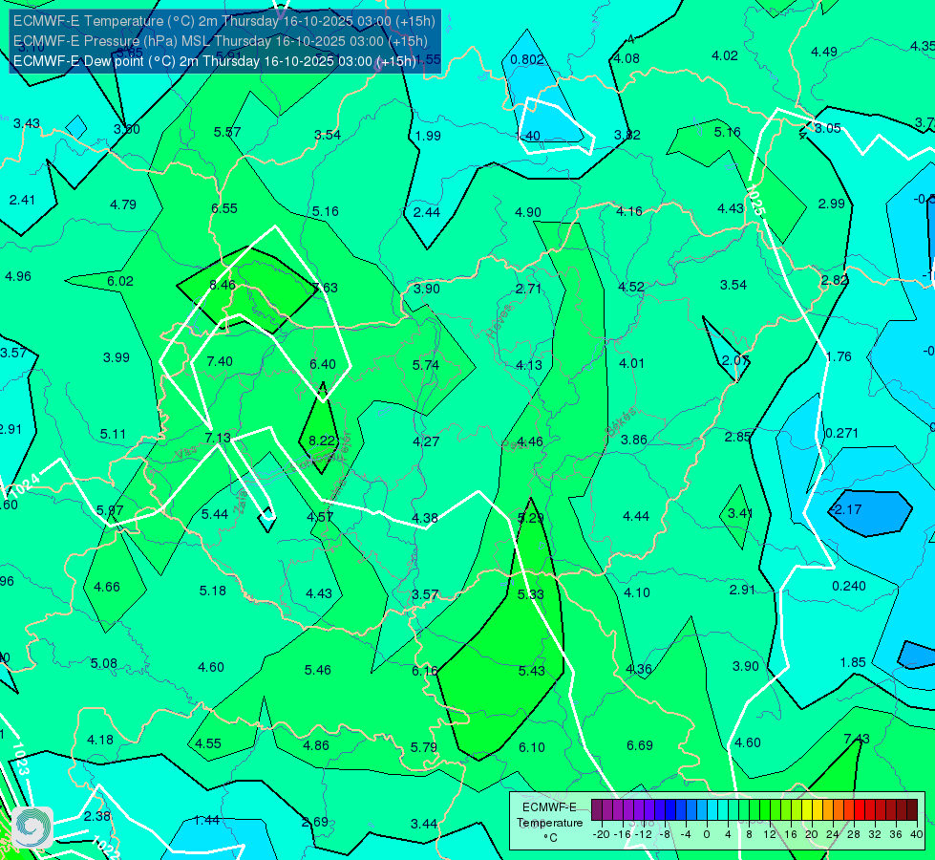Screen dimensions: 935x860
Task: Select the ECMWF-E Pressure MSL layer label
Action: click(221, 41)
